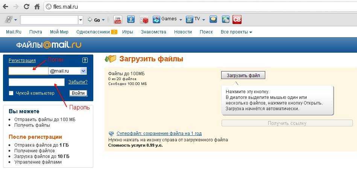Screen dimensions: 357x173
Task: Click the text Свободно 100.00 МБ
Action: tap(128, 84)
